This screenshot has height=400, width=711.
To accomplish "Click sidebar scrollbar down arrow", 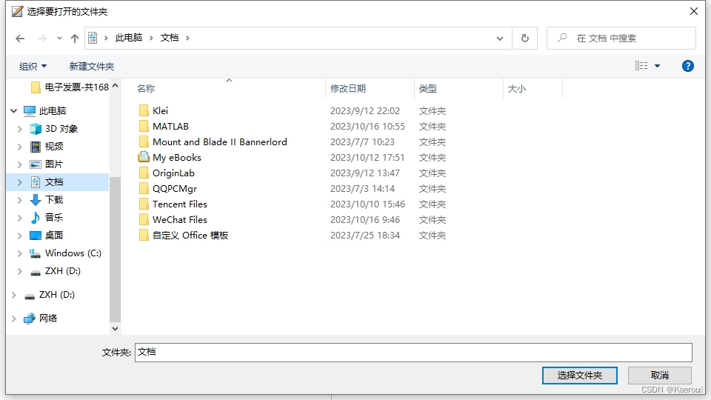I will 116,329.
